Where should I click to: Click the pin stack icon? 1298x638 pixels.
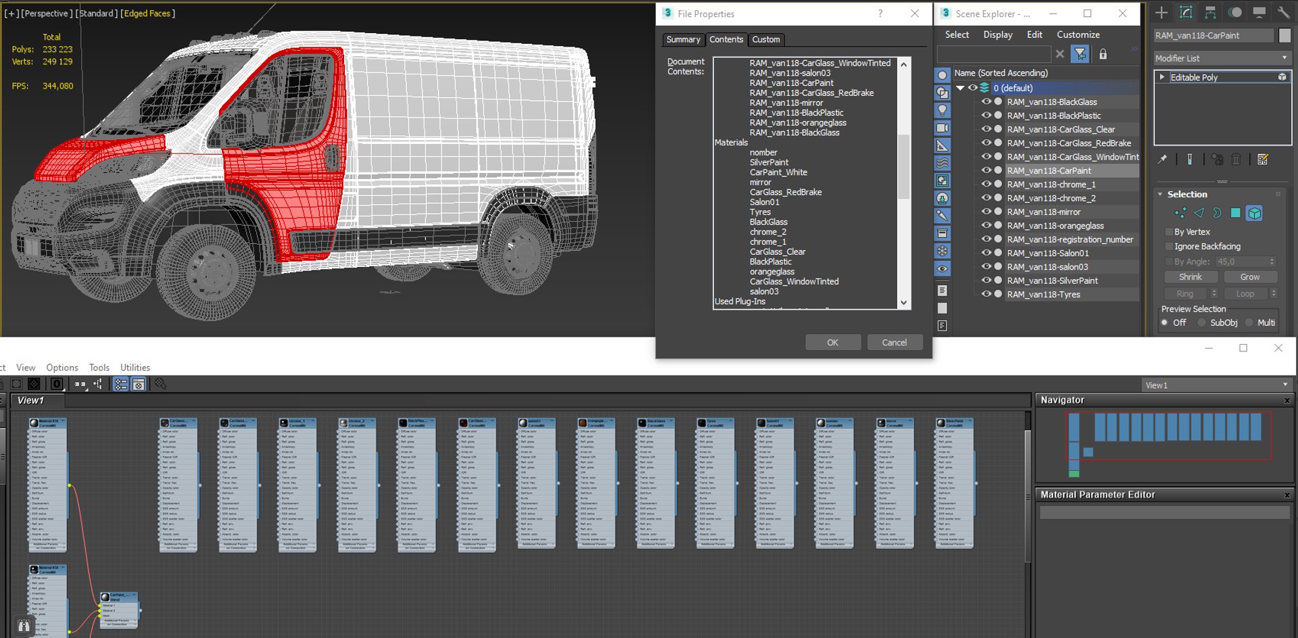coord(1162,160)
